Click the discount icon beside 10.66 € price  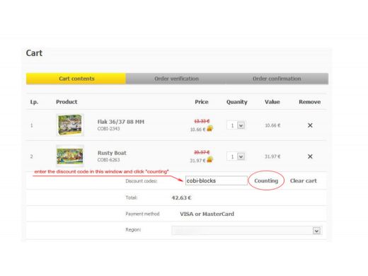tap(209, 129)
